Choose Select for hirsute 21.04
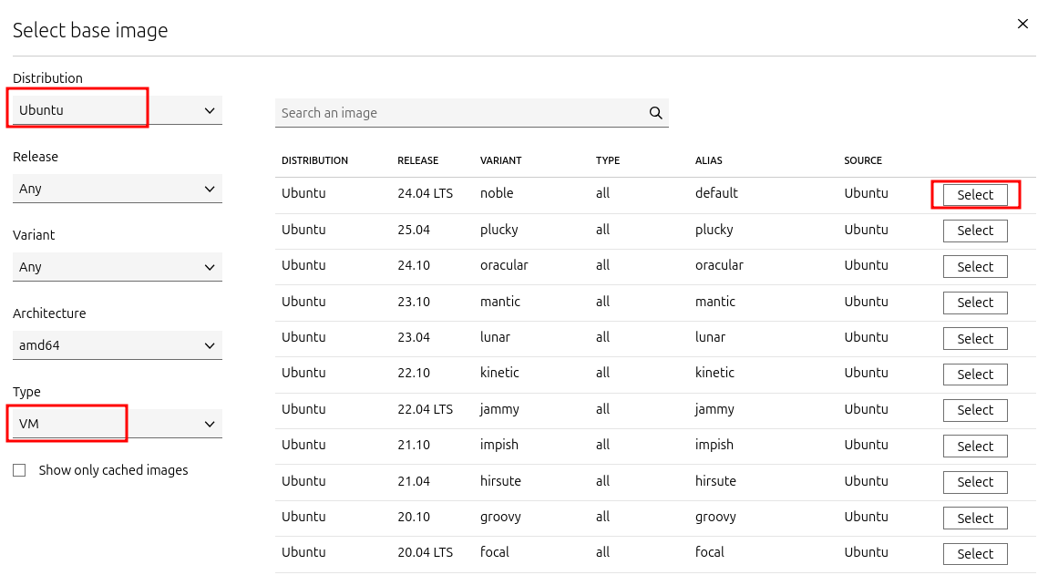1048x575 pixels. pyautogui.click(x=975, y=482)
